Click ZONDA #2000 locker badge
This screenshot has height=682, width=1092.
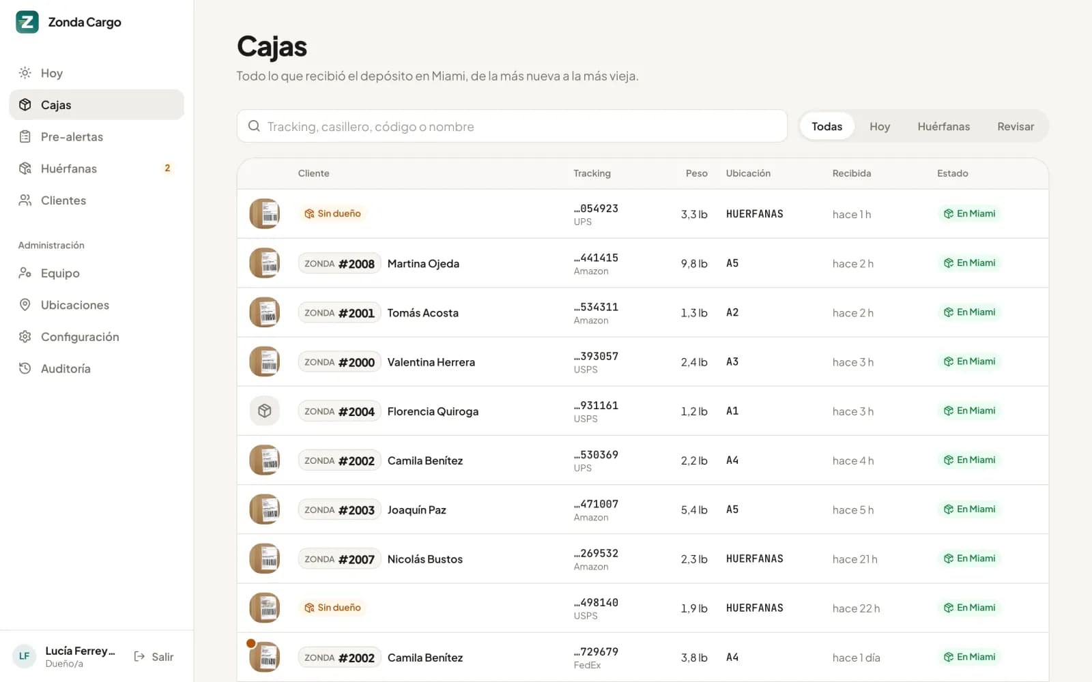tap(339, 362)
